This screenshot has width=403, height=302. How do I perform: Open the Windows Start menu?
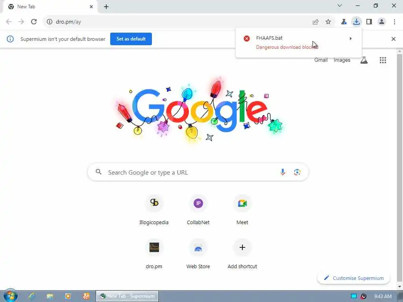point(11,296)
